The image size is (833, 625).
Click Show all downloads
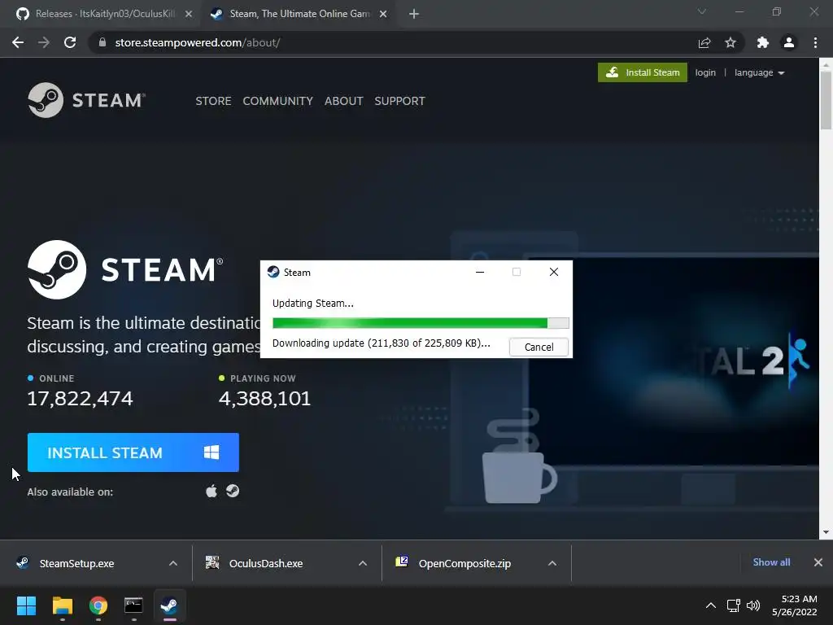coord(771,562)
